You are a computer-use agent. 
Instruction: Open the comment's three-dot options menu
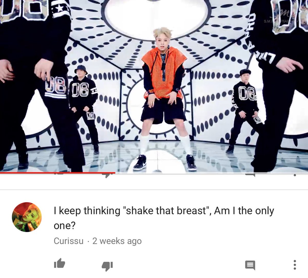click(x=295, y=265)
